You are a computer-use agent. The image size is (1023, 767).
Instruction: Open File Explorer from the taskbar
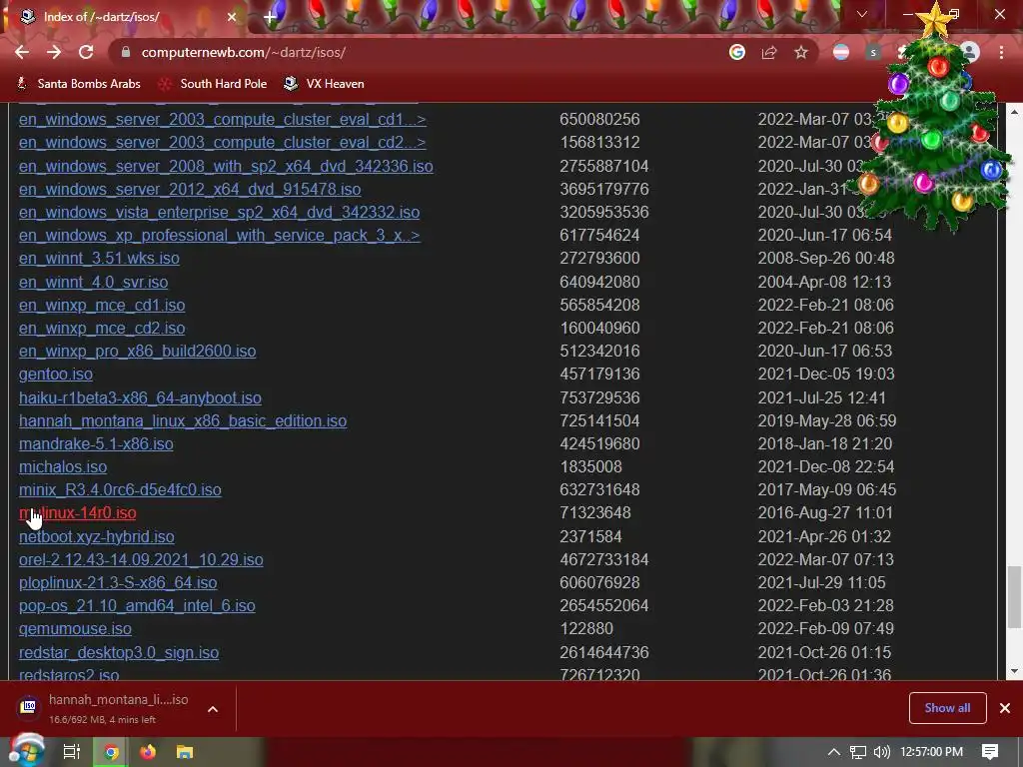click(185, 752)
